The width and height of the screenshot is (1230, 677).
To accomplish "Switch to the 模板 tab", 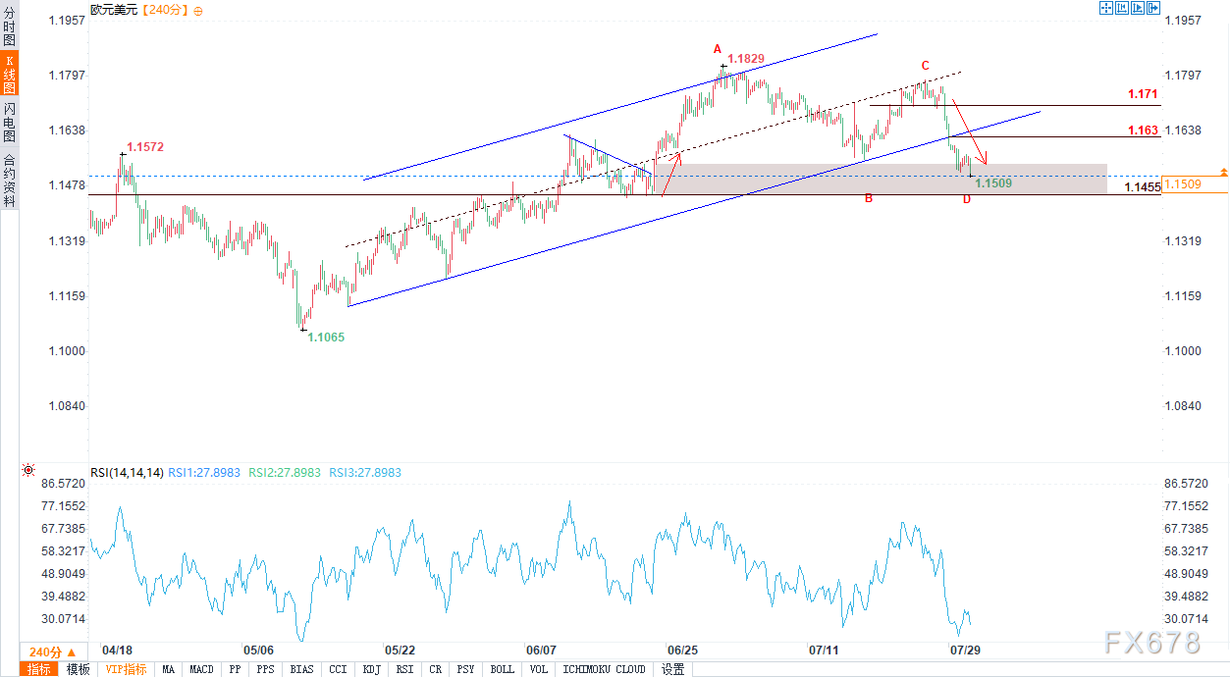I will [x=78, y=669].
